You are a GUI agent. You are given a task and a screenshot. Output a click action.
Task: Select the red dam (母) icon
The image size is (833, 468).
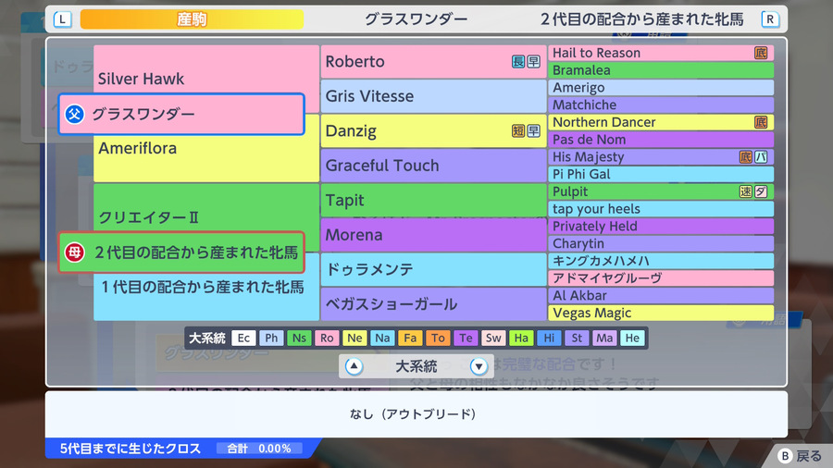click(74, 252)
